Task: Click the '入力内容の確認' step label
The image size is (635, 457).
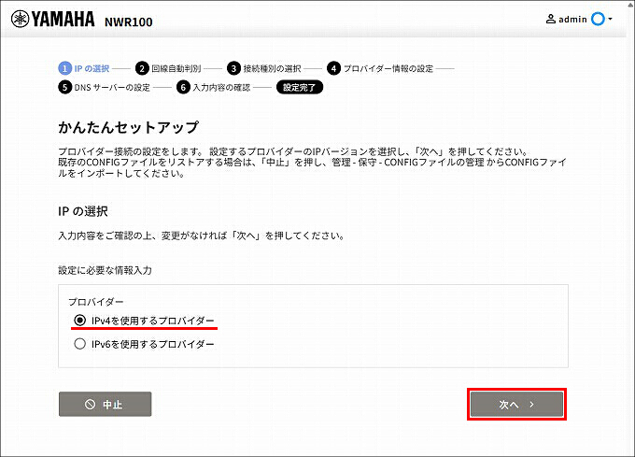Action: pyautogui.click(x=221, y=87)
